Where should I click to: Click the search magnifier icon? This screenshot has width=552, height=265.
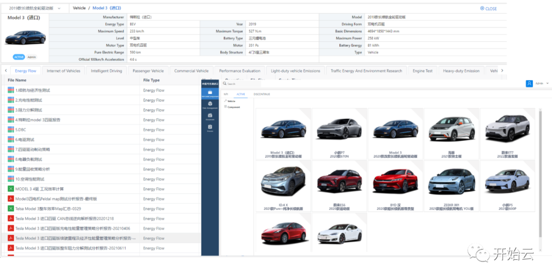pyautogui.click(x=225, y=84)
